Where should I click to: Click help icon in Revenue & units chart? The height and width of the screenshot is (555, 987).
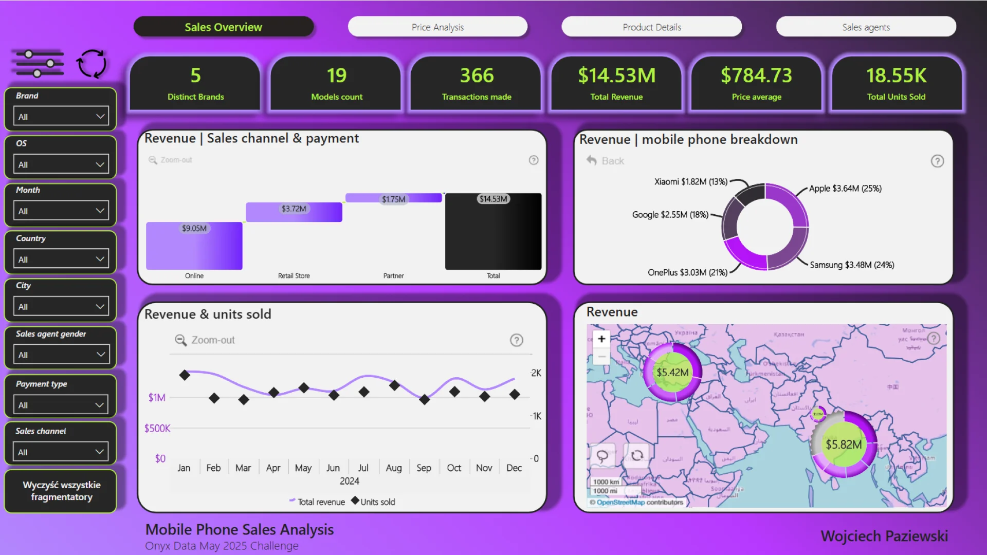(x=516, y=340)
